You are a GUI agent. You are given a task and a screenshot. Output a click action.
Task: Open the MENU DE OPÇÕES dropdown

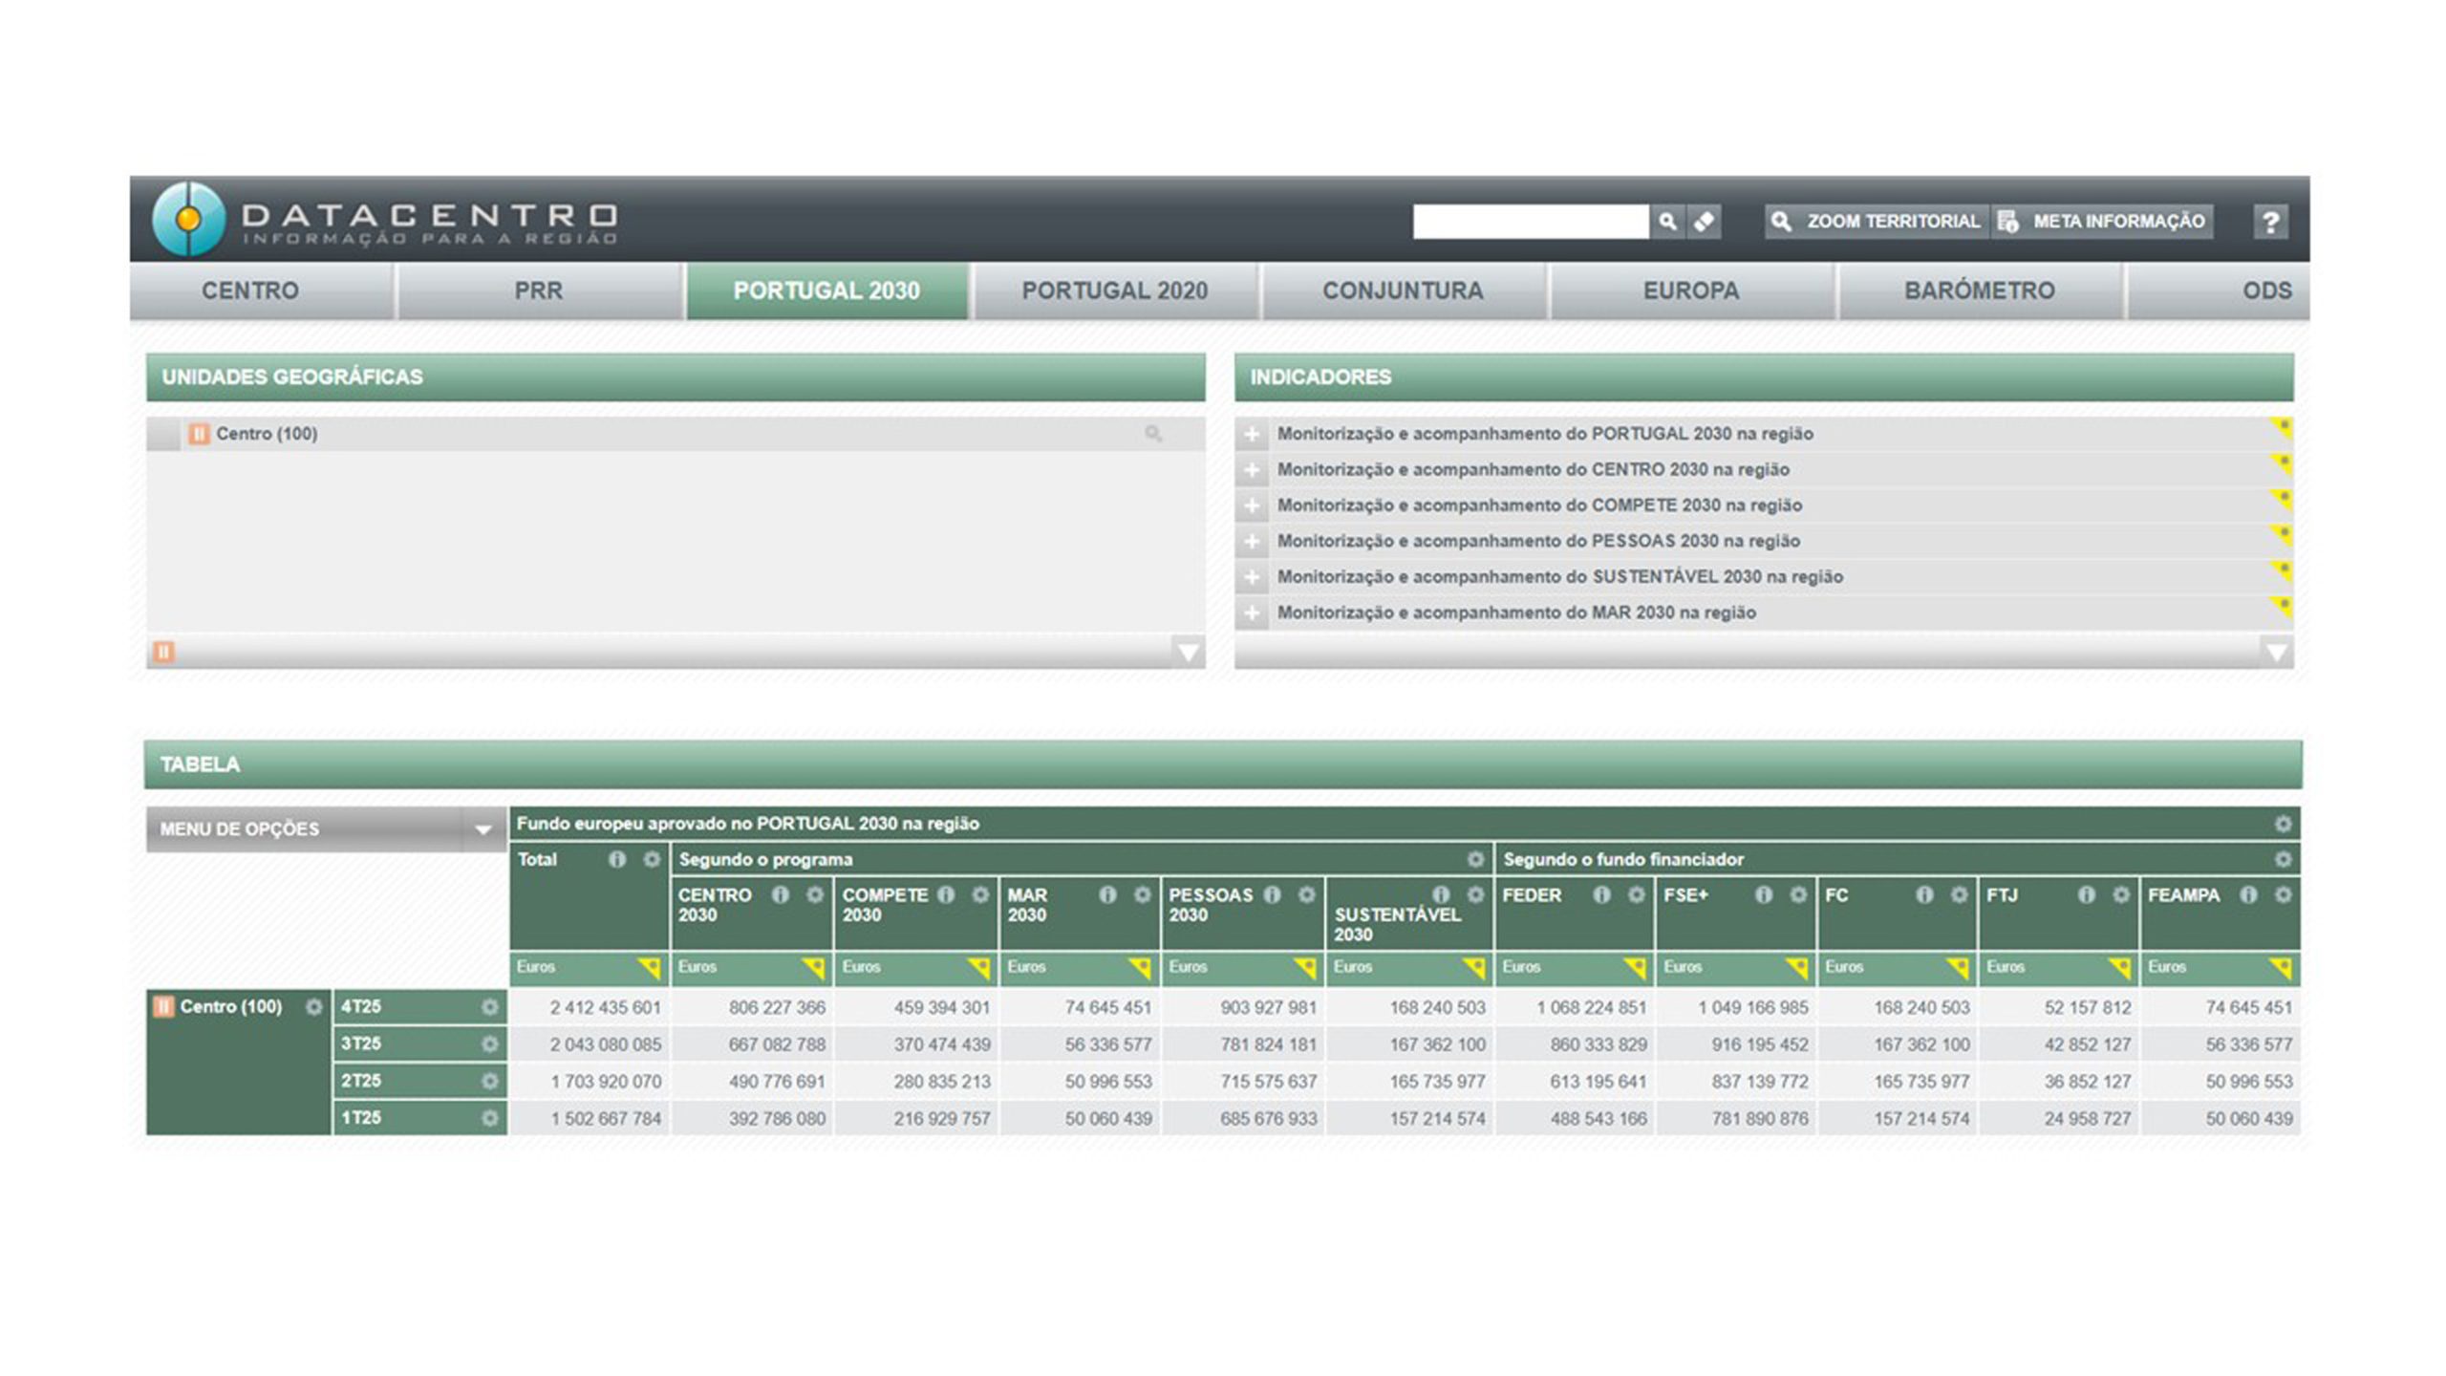coord(483,829)
